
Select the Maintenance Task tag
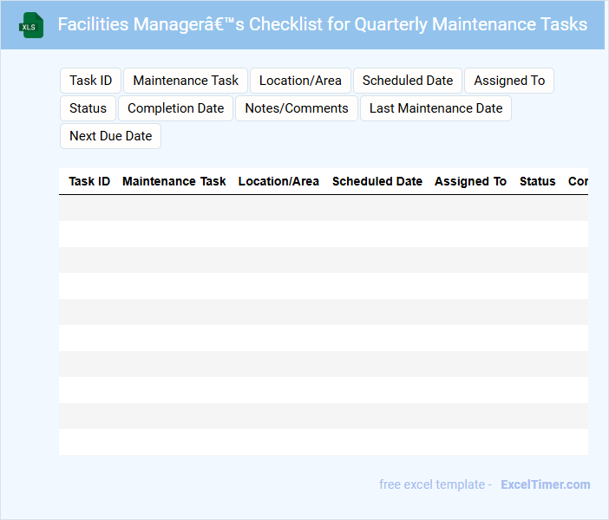[186, 81]
